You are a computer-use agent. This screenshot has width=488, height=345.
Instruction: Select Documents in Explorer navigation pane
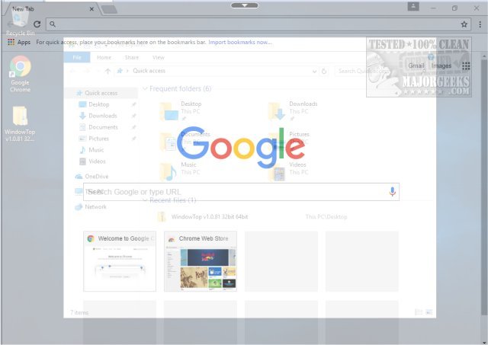tap(103, 127)
